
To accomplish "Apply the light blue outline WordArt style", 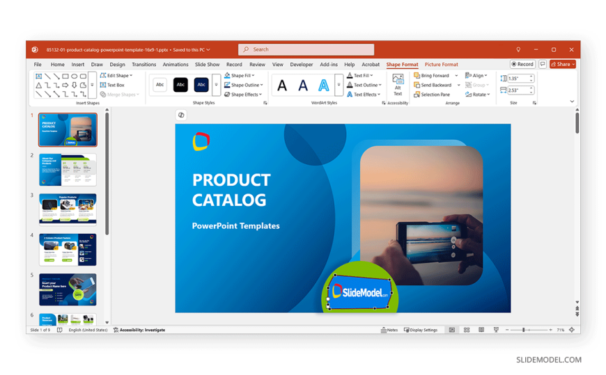I will [x=324, y=85].
